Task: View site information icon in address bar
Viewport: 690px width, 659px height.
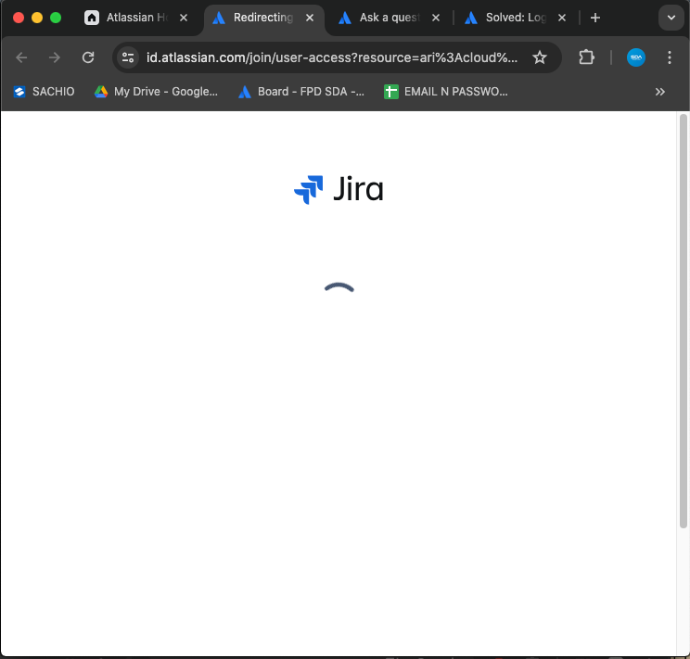Action: point(128,57)
